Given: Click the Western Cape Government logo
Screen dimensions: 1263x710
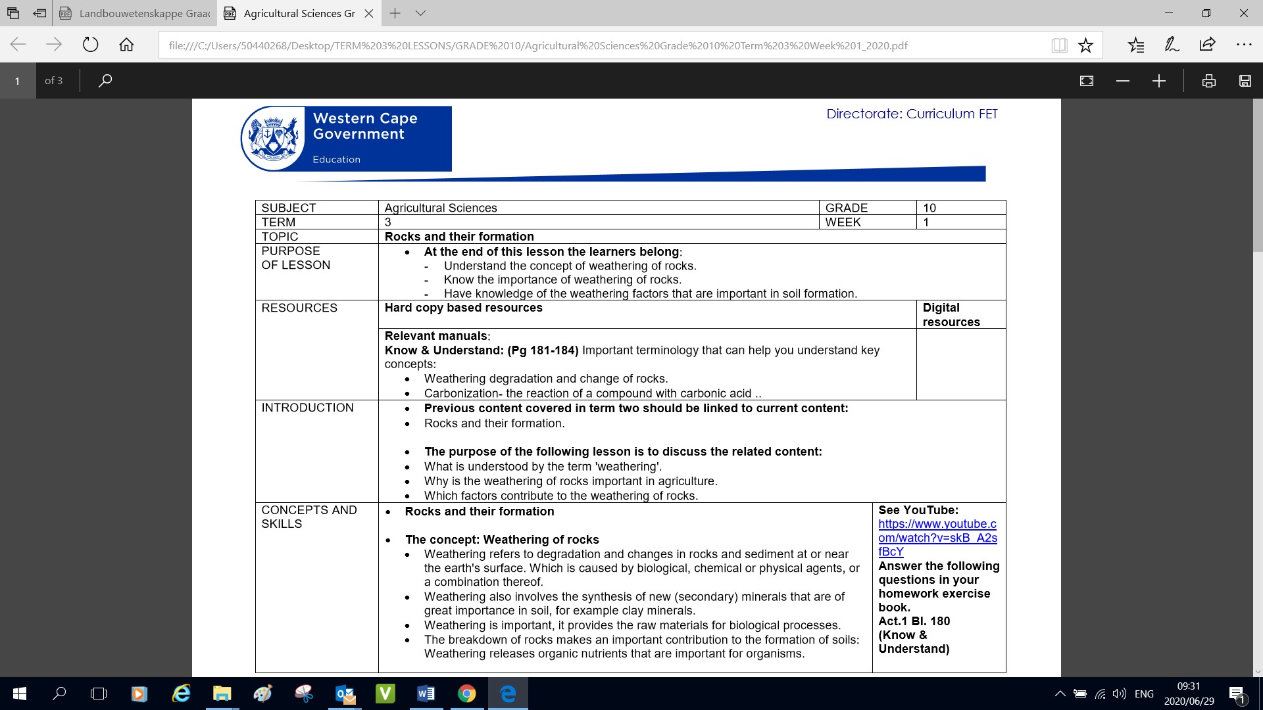Looking at the screenshot, I should [x=346, y=139].
